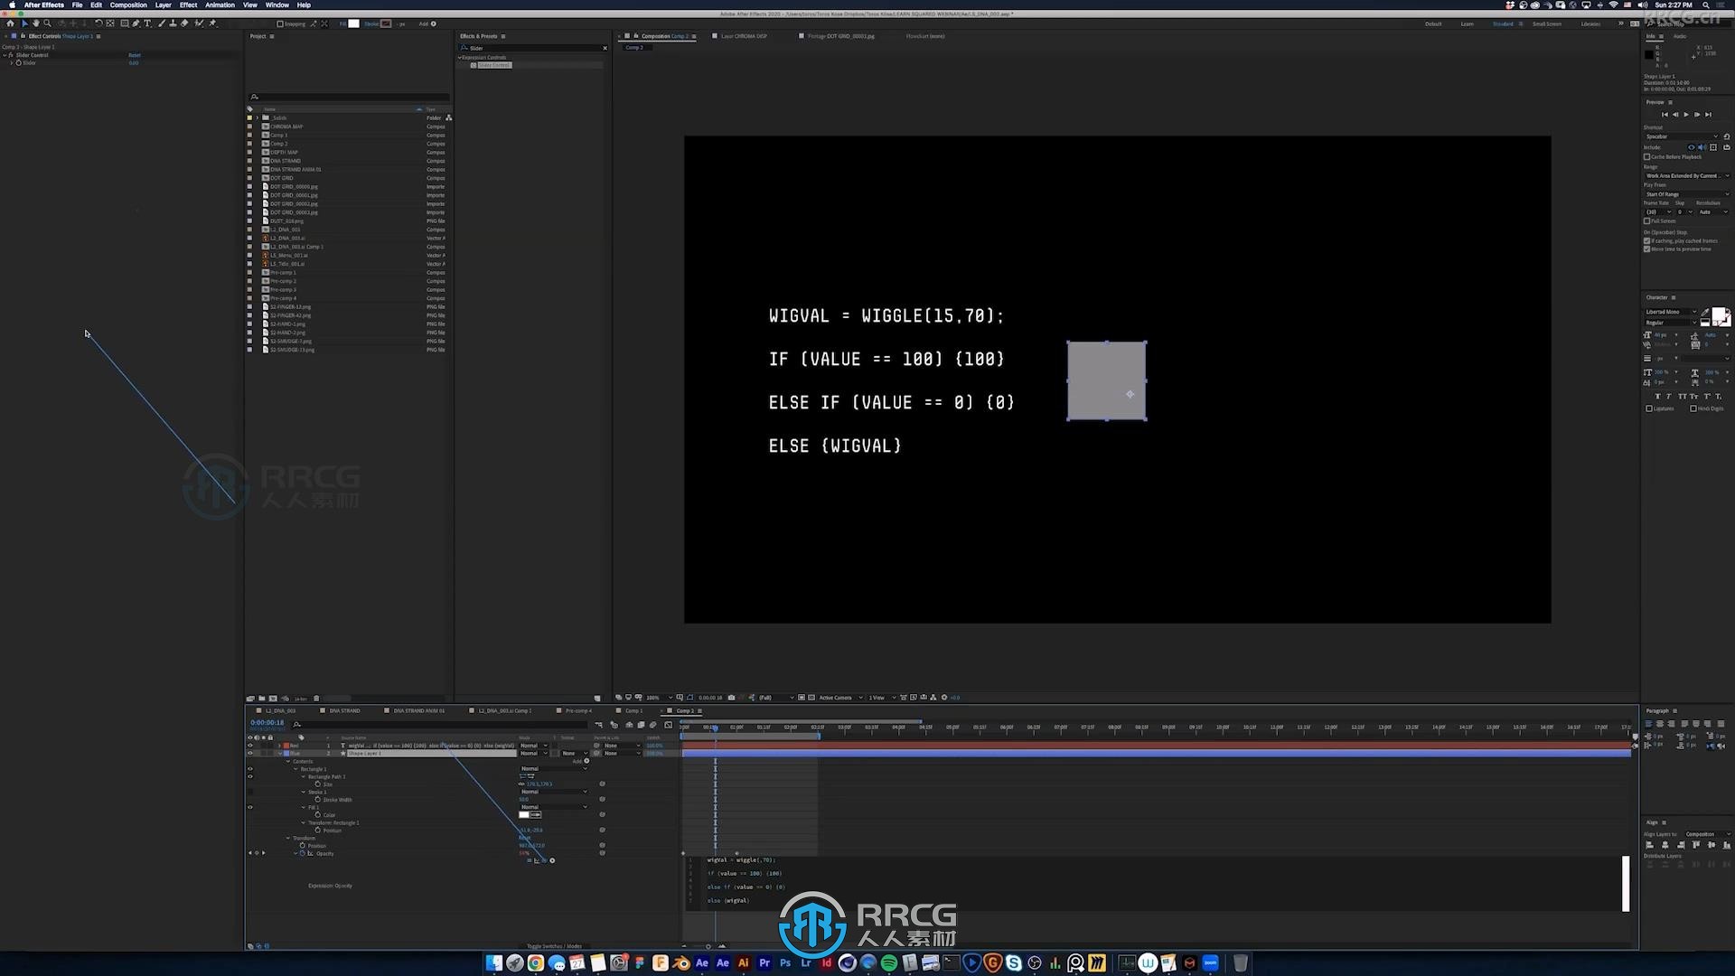This screenshot has height=976, width=1735.
Task: Click the Fill color swatch in toolbar
Action: click(x=353, y=23)
